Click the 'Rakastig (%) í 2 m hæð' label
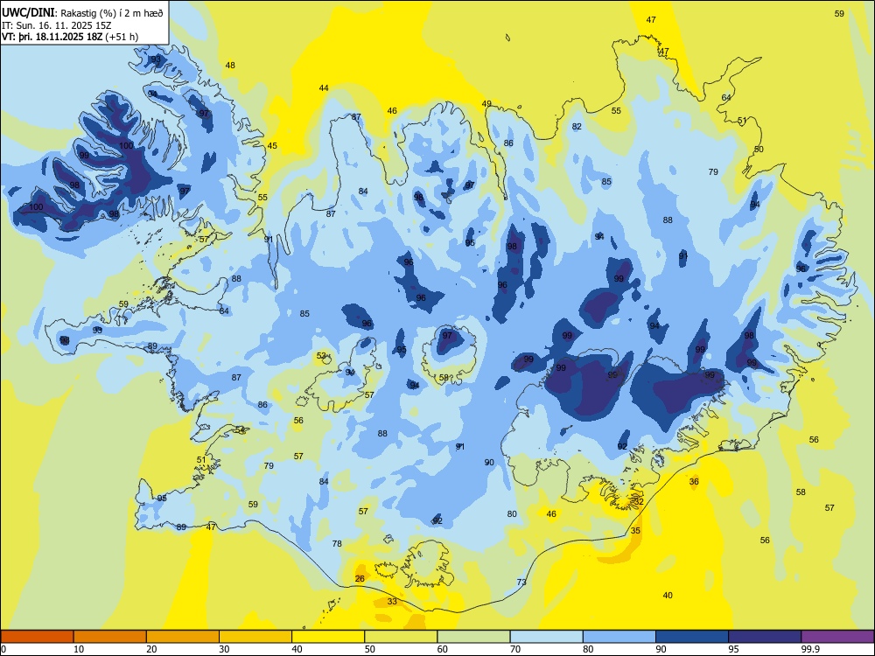Viewport: 875px width, 656px height. tap(112, 13)
